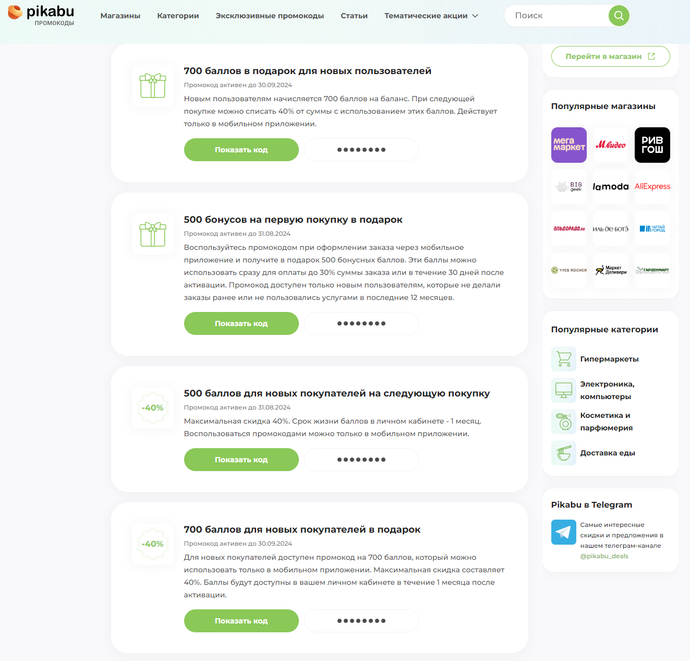Click title 700 баллов в подарок для новых пользователей
Viewport: 690px width, 661px height.
click(308, 71)
